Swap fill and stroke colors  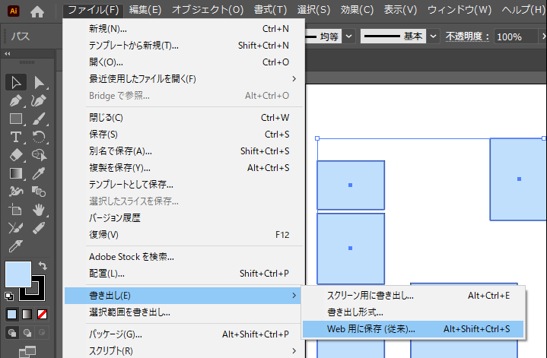[x=43, y=266]
